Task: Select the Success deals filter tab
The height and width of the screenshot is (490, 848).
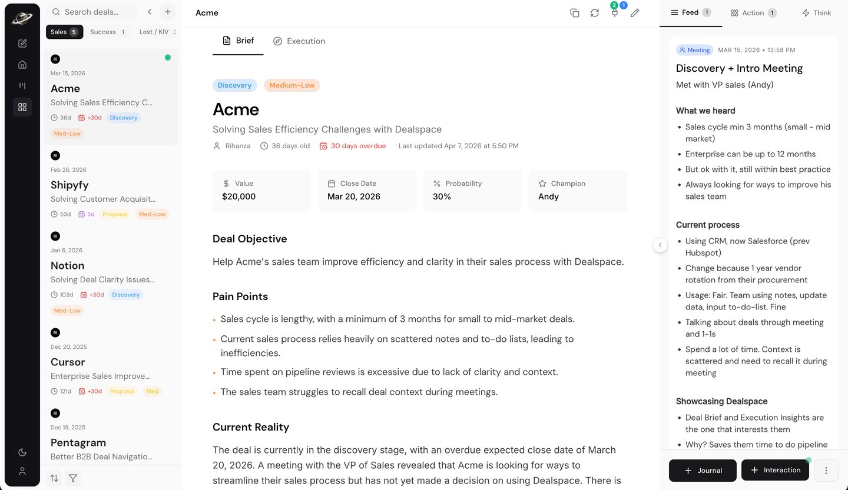Action: (x=107, y=32)
